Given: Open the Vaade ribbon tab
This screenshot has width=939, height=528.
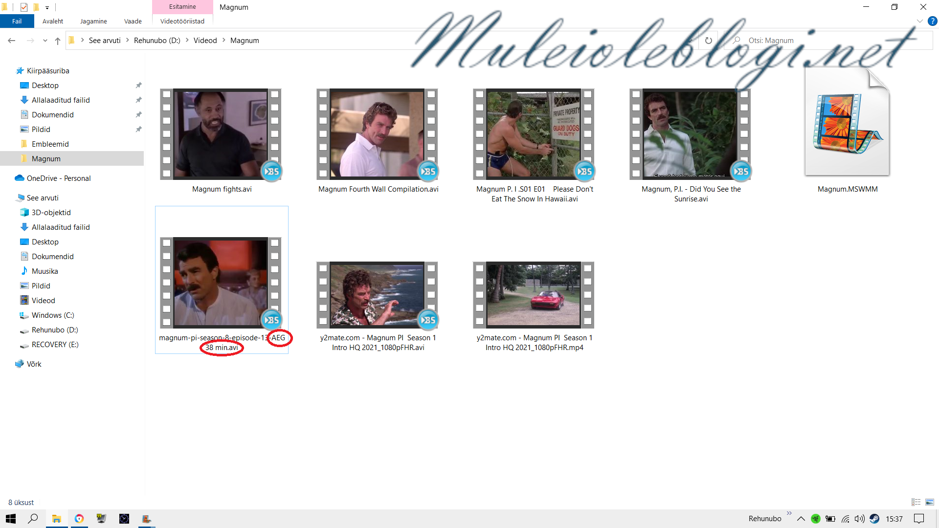Looking at the screenshot, I should (133, 21).
